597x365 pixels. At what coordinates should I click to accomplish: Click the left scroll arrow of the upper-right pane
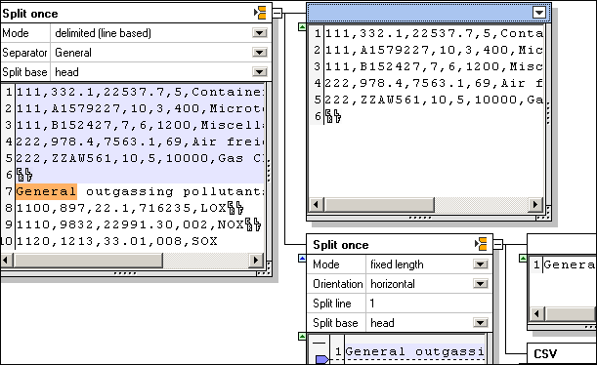click(316, 205)
